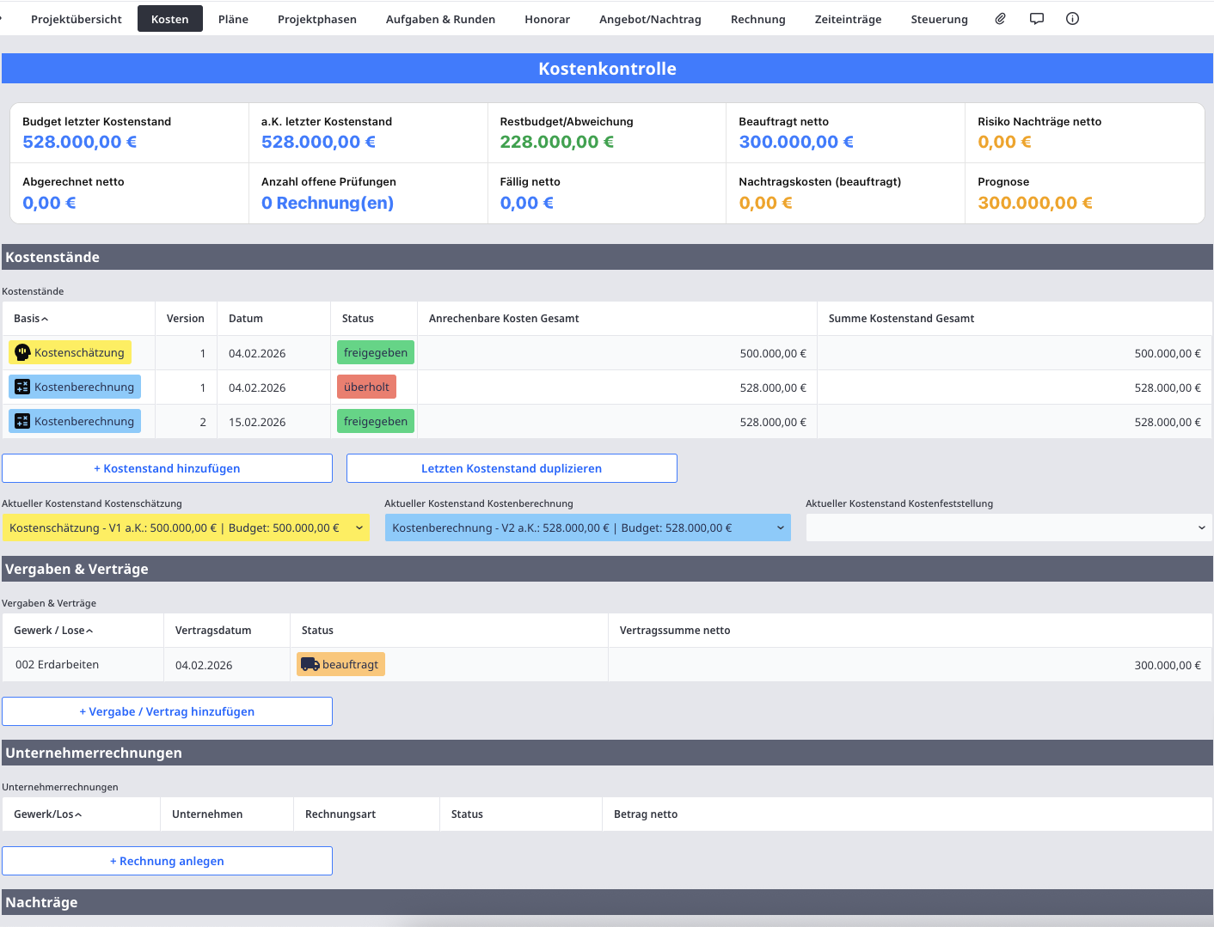Click the calculator icon in version 2 Kostenberechnung row

coord(23,422)
